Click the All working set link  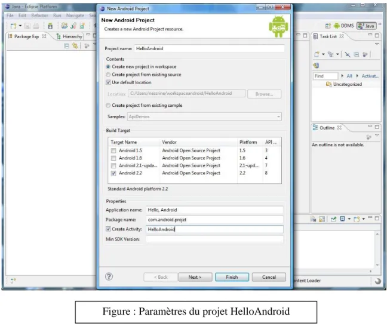pyautogui.click(x=349, y=76)
